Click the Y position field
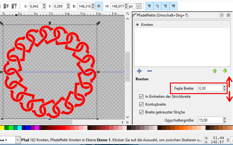Viewport: 233px width, 145px height. (60, 6)
